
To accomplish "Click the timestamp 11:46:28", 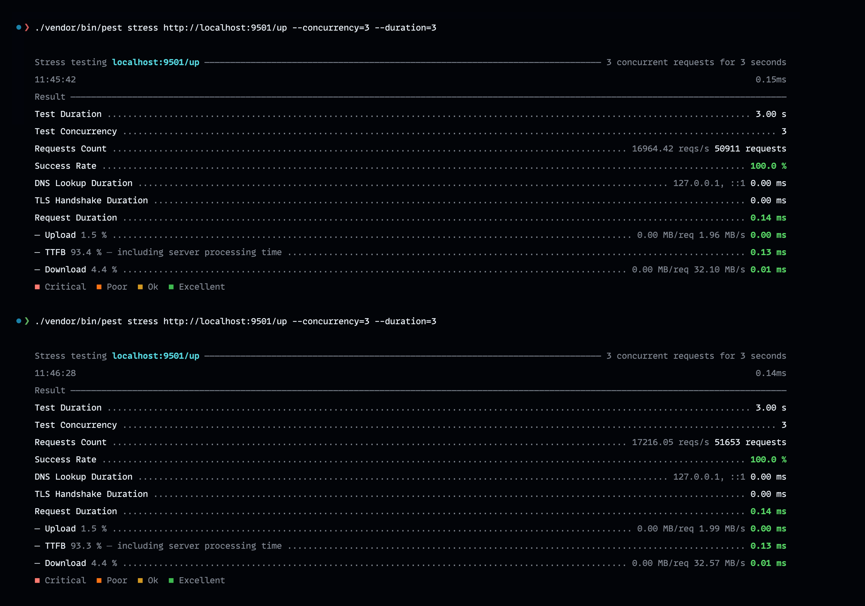I will pos(55,374).
